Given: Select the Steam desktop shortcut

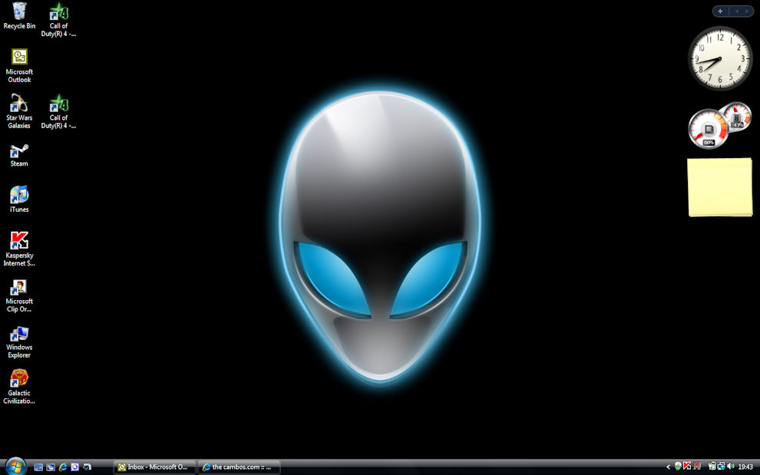Looking at the screenshot, I should point(19,155).
